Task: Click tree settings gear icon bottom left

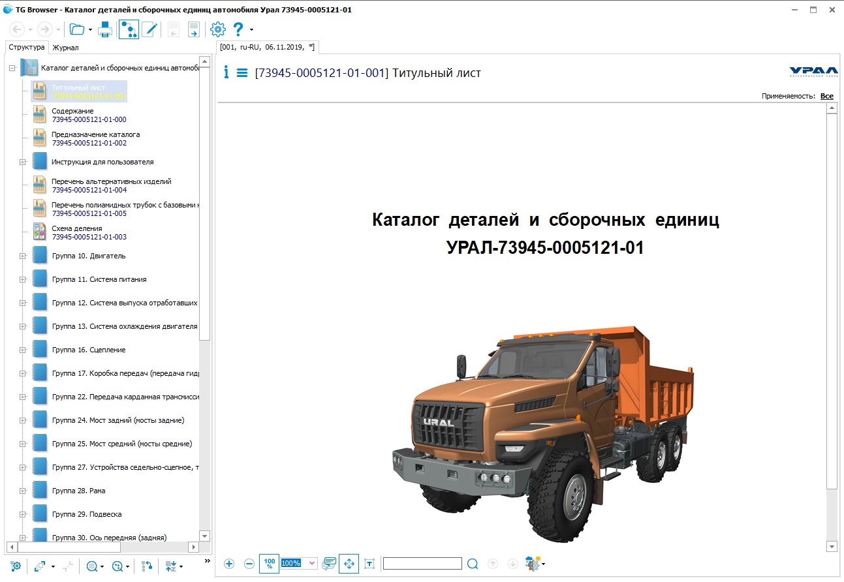Action: point(16,566)
